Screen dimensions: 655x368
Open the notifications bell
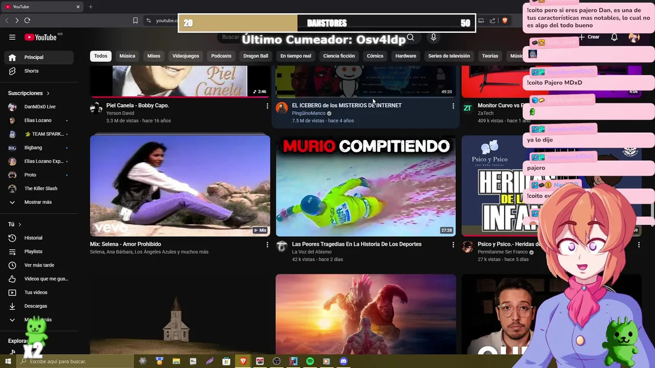tap(615, 37)
